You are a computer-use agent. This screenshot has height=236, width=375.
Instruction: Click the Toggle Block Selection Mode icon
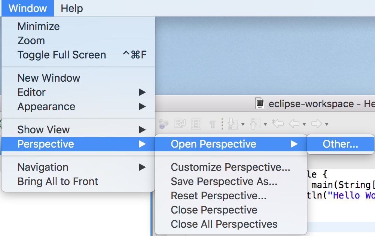click(x=196, y=124)
